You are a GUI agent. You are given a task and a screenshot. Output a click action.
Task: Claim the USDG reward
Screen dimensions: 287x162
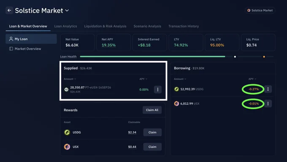click(152, 132)
